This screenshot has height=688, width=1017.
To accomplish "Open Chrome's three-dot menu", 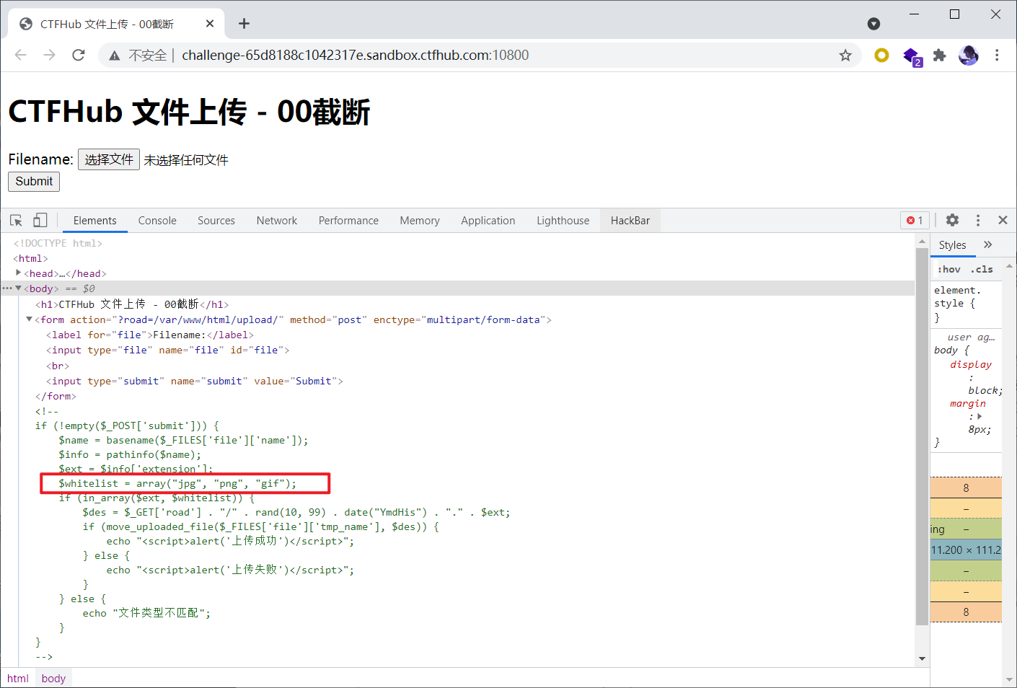I will (997, 55).
